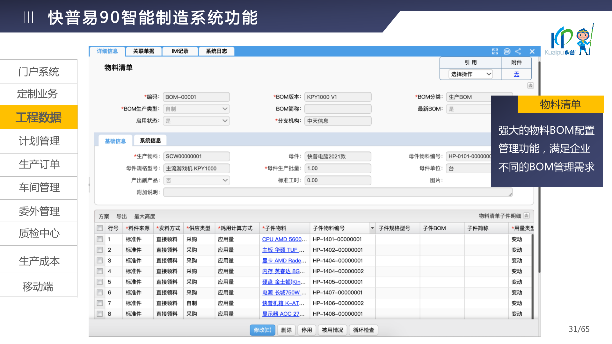Expand the BOM生产类型 dropdown
Screen dimensions: 612x344
click(x=196, y=109)
